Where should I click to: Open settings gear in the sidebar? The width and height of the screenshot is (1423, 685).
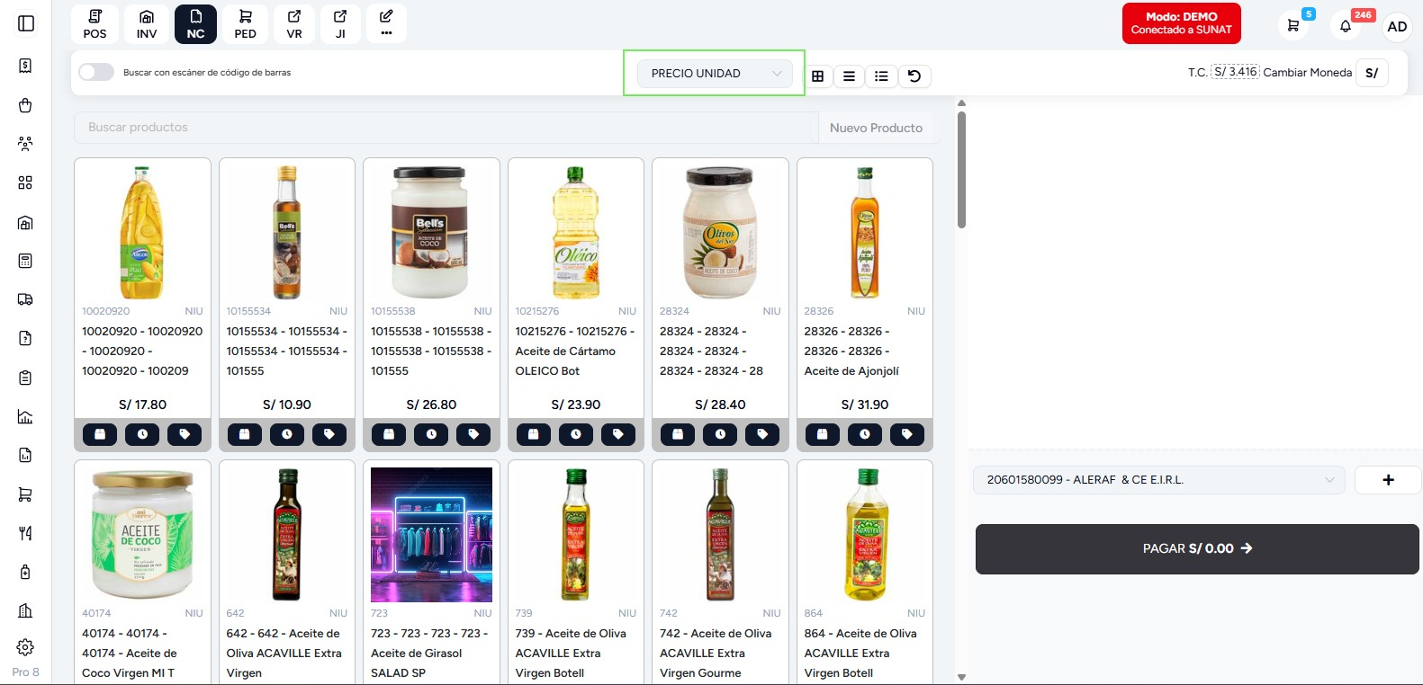(x=25, y=647)
